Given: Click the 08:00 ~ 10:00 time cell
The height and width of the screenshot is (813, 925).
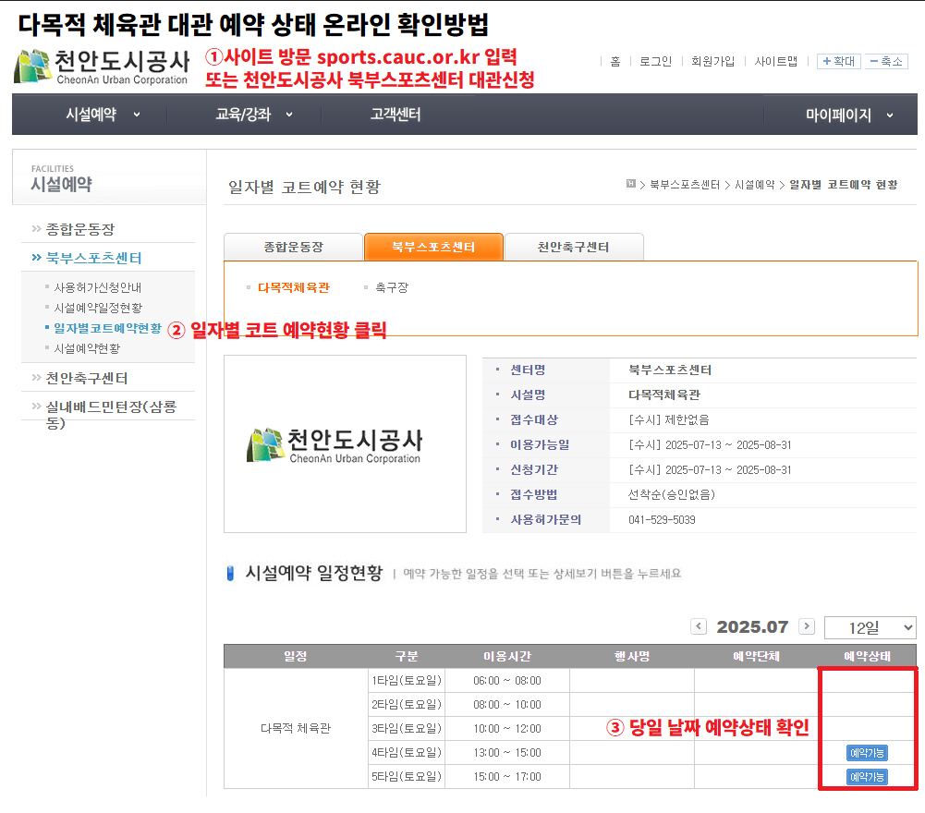Looking at the screenshot, I should tap(506, 704).
